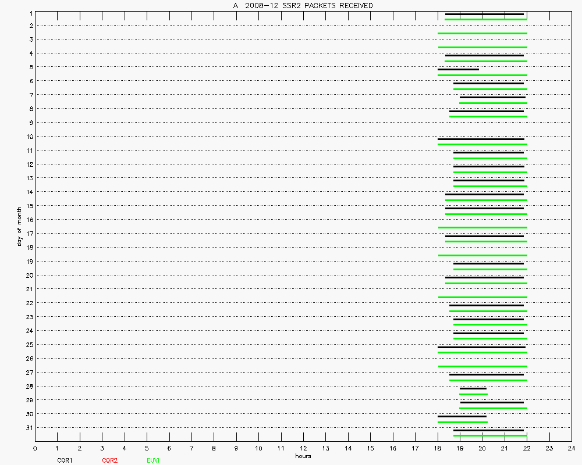Click the green bar for day 26
The image size is (582, 465).
click(x=482, y=366)
